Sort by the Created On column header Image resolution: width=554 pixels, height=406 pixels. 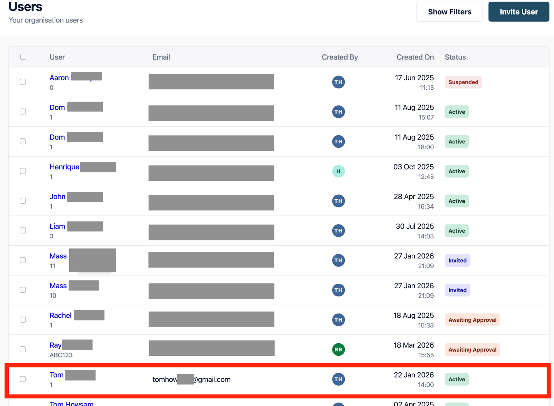click(415, 57)
